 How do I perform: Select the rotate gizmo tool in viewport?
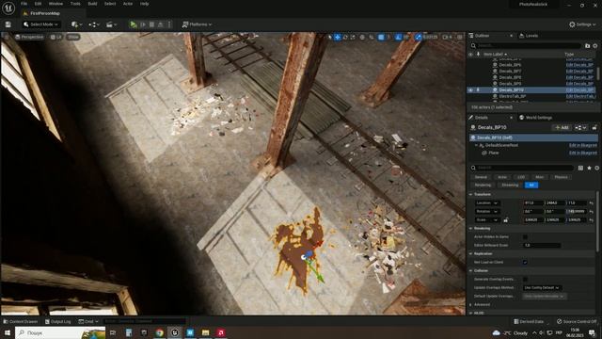(x=345, y=38)
